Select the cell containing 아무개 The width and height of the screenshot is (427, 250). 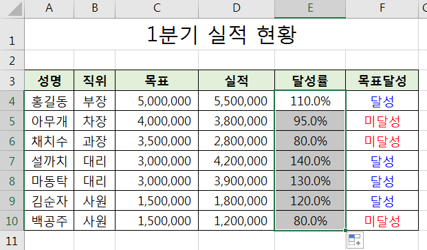click(x=49, y=121)
